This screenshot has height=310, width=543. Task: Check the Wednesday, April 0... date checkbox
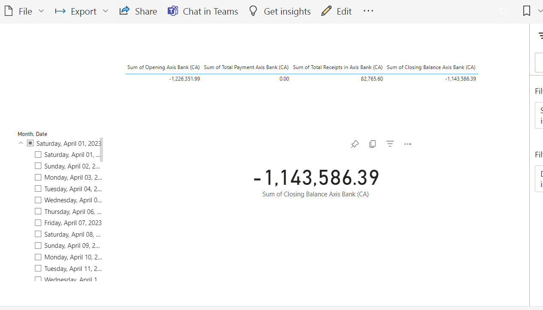tap(38, 200)
